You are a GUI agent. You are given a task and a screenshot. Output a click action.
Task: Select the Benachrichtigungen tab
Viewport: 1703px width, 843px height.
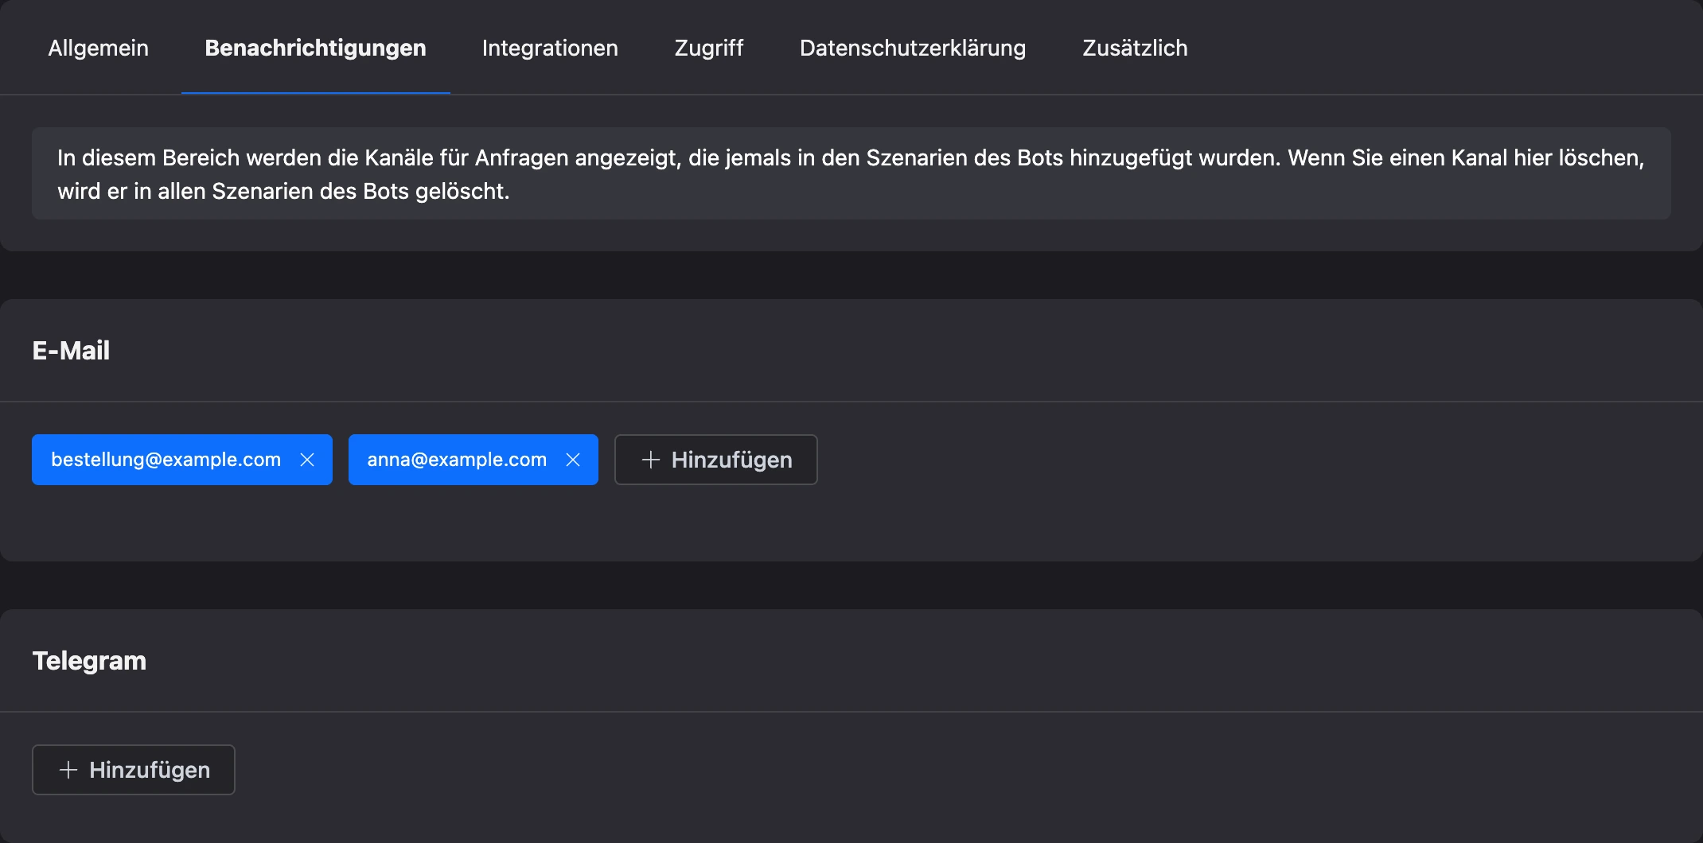coord(315,48)
